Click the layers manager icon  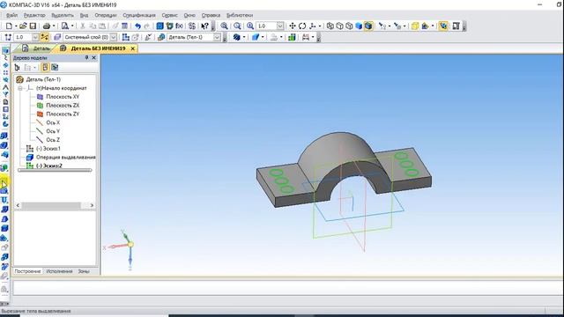click(56, 37)
